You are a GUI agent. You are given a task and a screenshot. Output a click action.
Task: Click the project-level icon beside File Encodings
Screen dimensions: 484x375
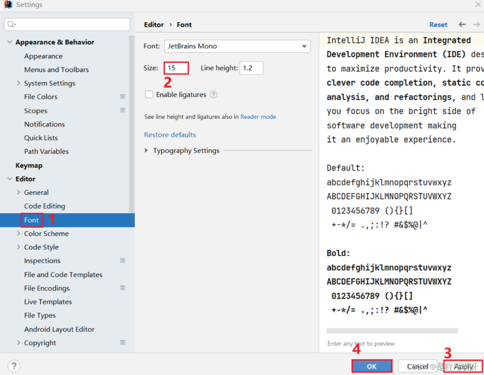tap(122, 288)
